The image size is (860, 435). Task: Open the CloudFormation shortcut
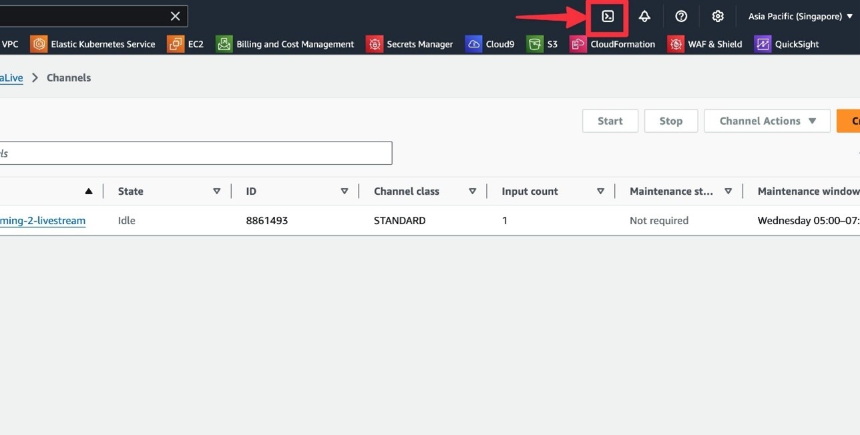pos(612,45)
